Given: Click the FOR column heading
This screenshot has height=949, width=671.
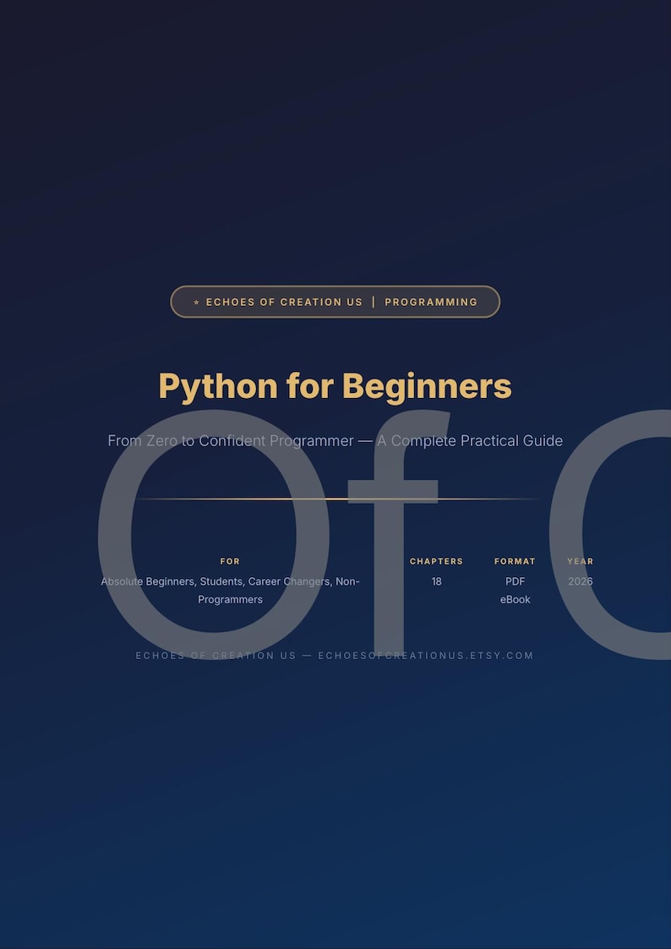Looking at the screenshot, I should (x=230, y=561).
